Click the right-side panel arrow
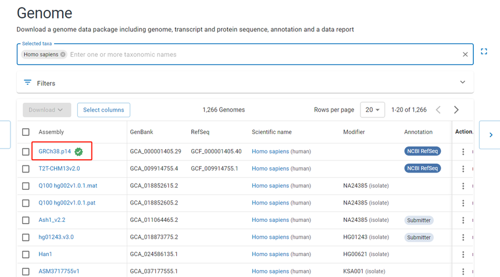The image size is (500, 277). (491, 135)
